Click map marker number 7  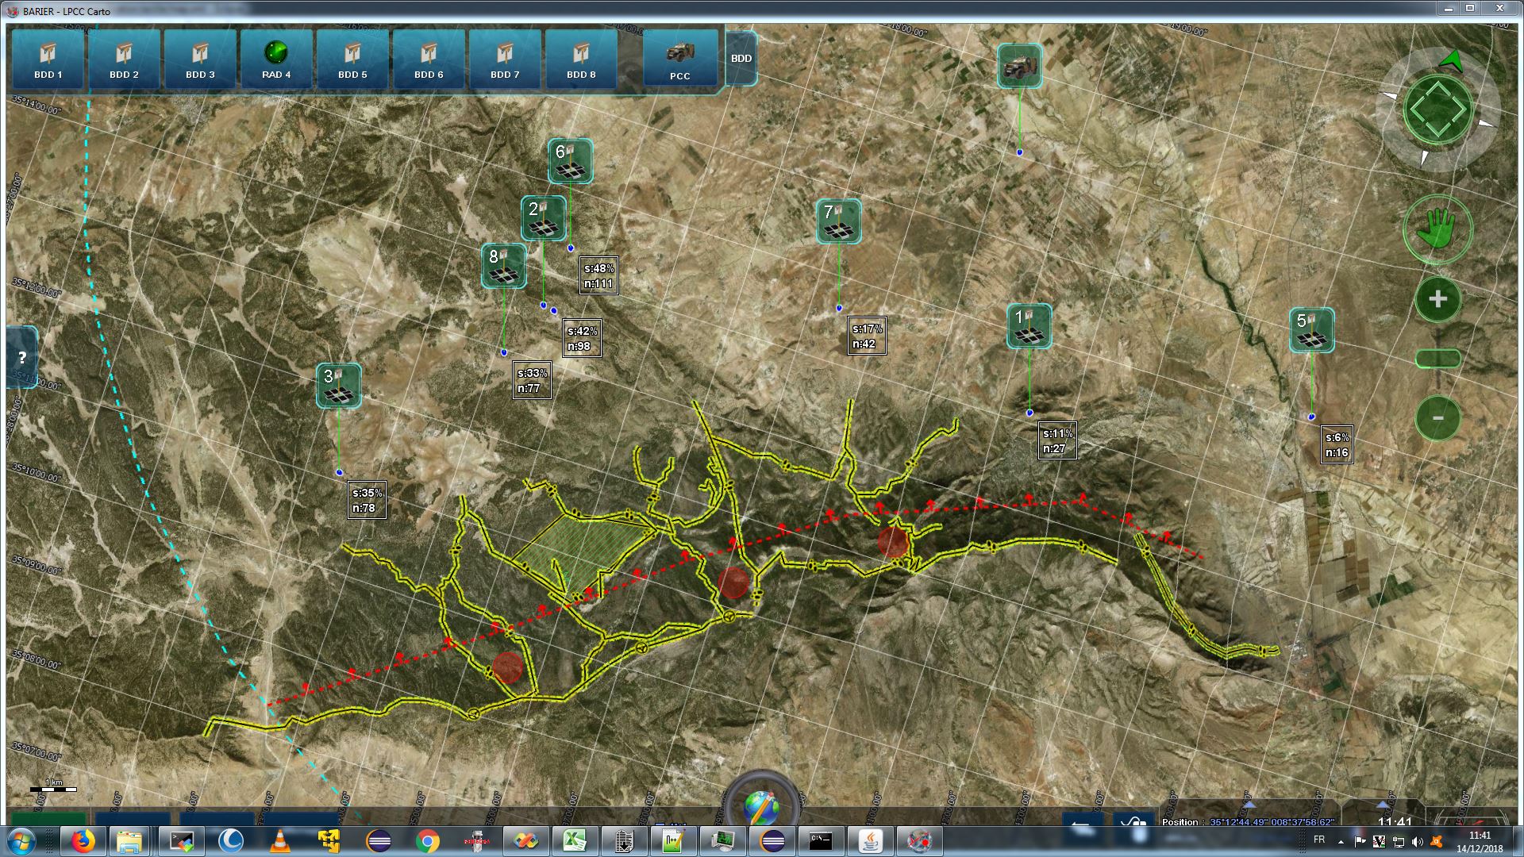pyautogui.click(x=838, y=221)
